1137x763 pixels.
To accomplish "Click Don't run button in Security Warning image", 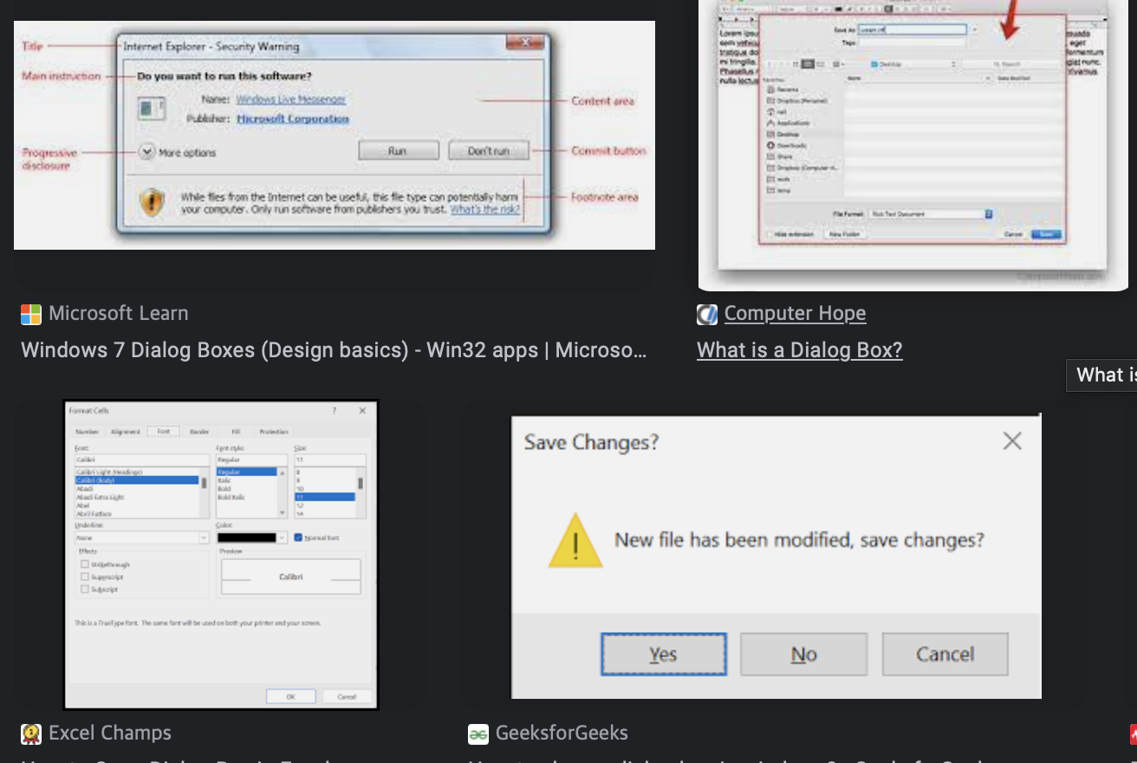I will 488,151.
